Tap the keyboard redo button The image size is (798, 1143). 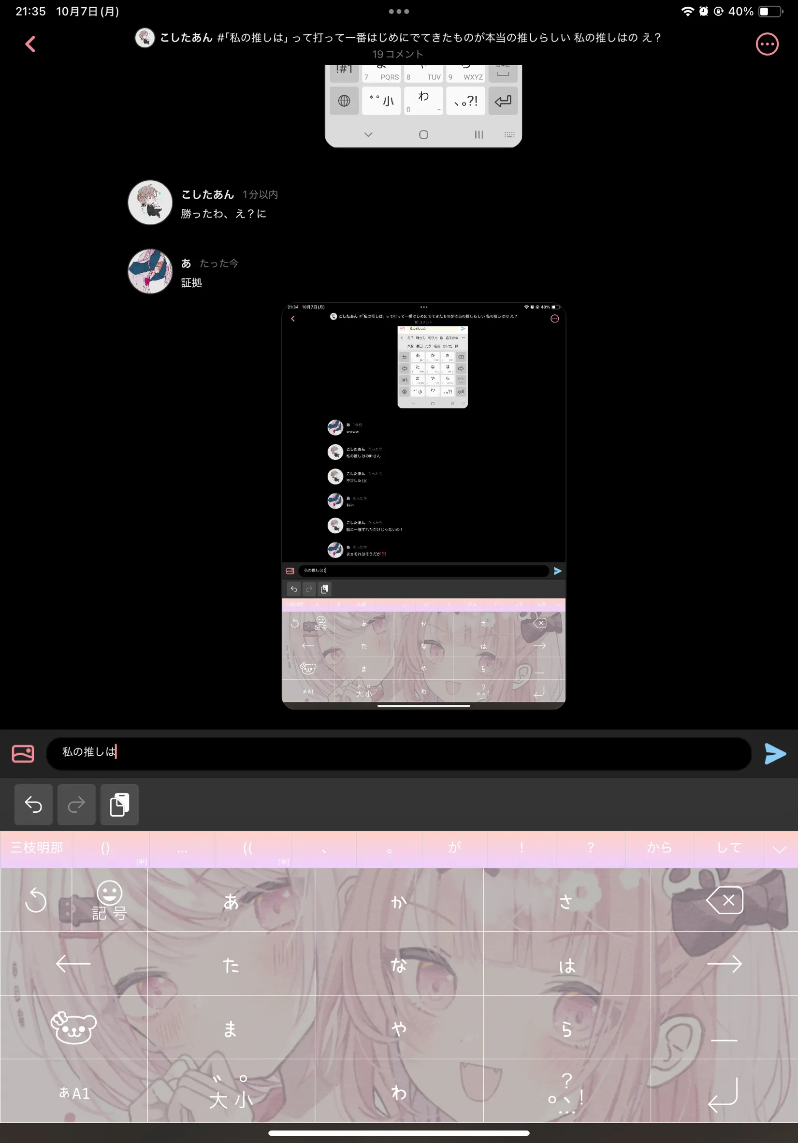(x=76, y=805)
